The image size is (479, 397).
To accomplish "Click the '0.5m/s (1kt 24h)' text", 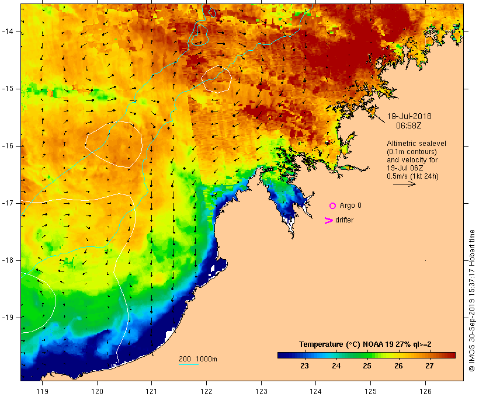I will [412, 176].
